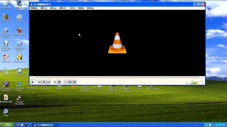The image size is (227, 127).
Task: Open the 播放(L) Playback menu
Action: click(x=44, y=8)
